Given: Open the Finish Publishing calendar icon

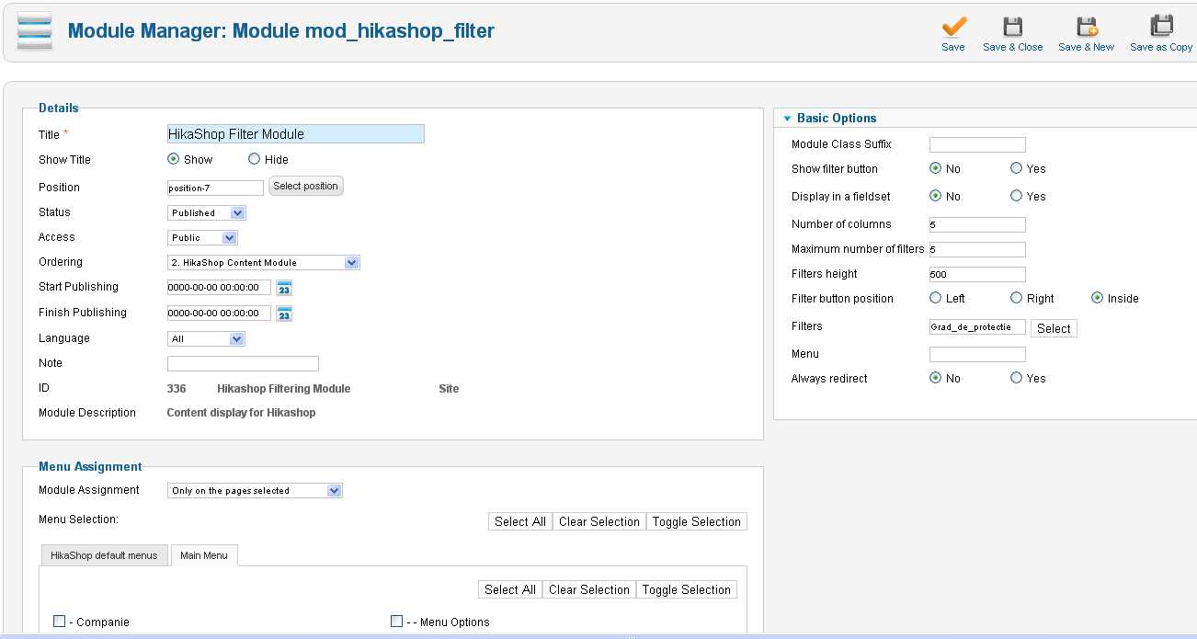Looking at the screenshot, I should click(285, 314).
